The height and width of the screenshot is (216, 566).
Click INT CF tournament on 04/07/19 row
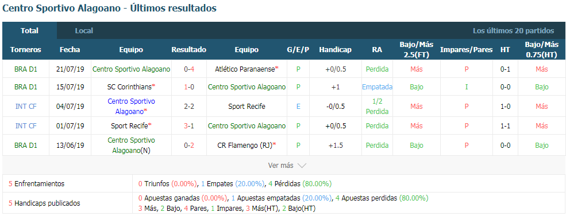(26, 106)
